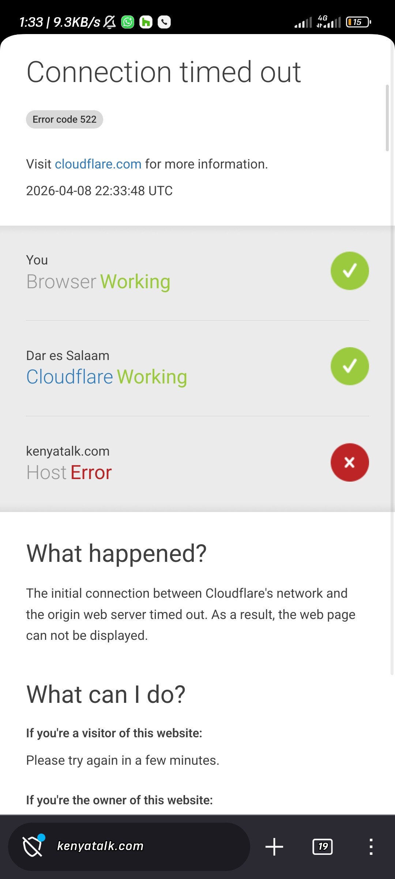Open a new tab with plus icon

pos(274,847)
